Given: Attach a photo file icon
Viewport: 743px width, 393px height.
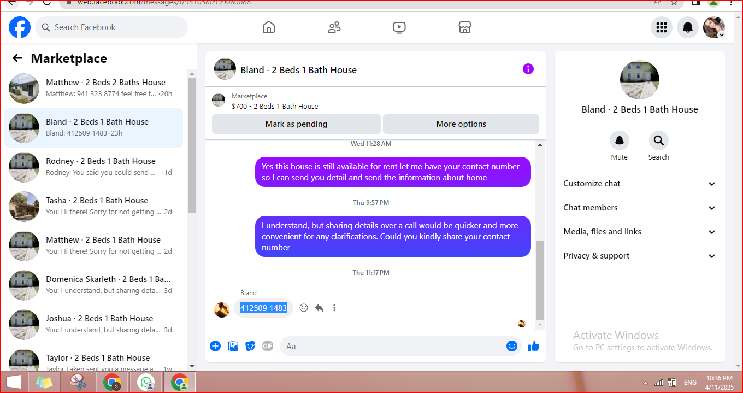Looking at the screenshot, I should 233,346.
